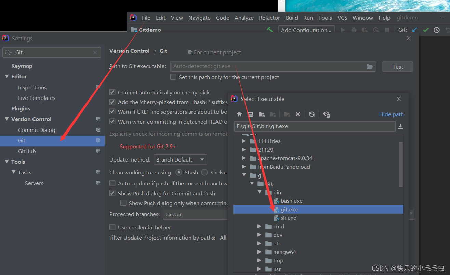Click the Profiler icon in main toolbar

pyautogui.click(x=376, y=30)
